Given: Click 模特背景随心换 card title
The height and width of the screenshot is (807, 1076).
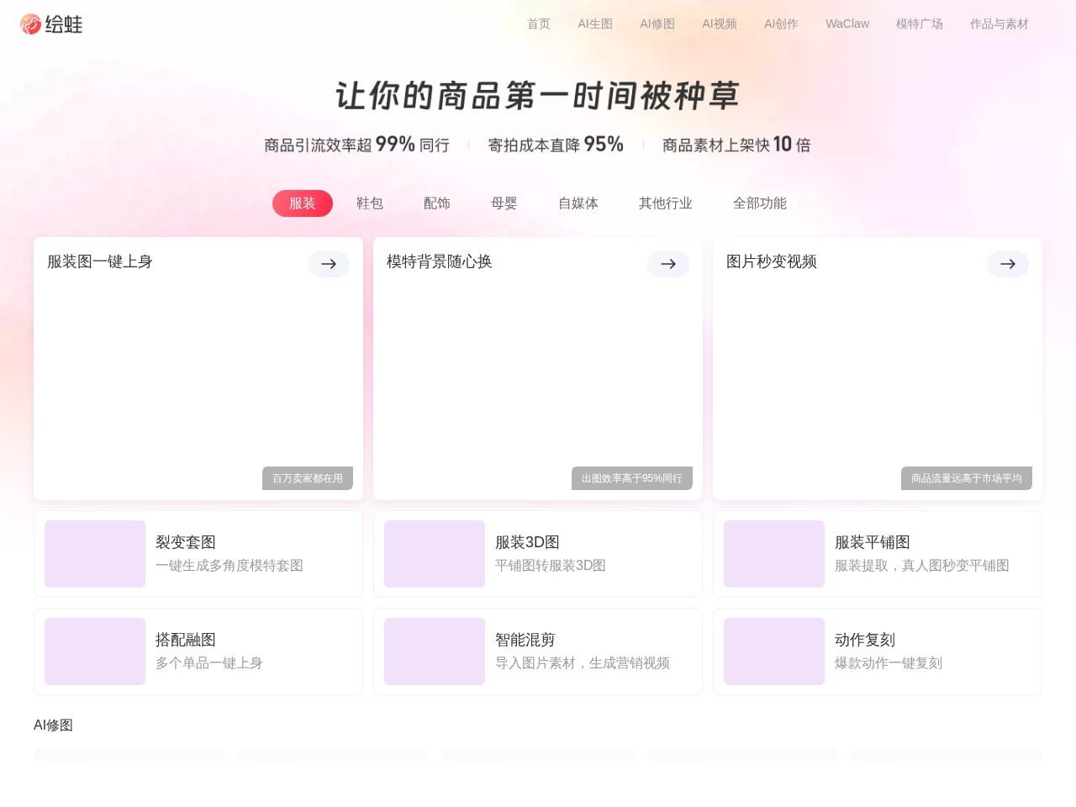Looking at the screenshot, I should point(440,261).
